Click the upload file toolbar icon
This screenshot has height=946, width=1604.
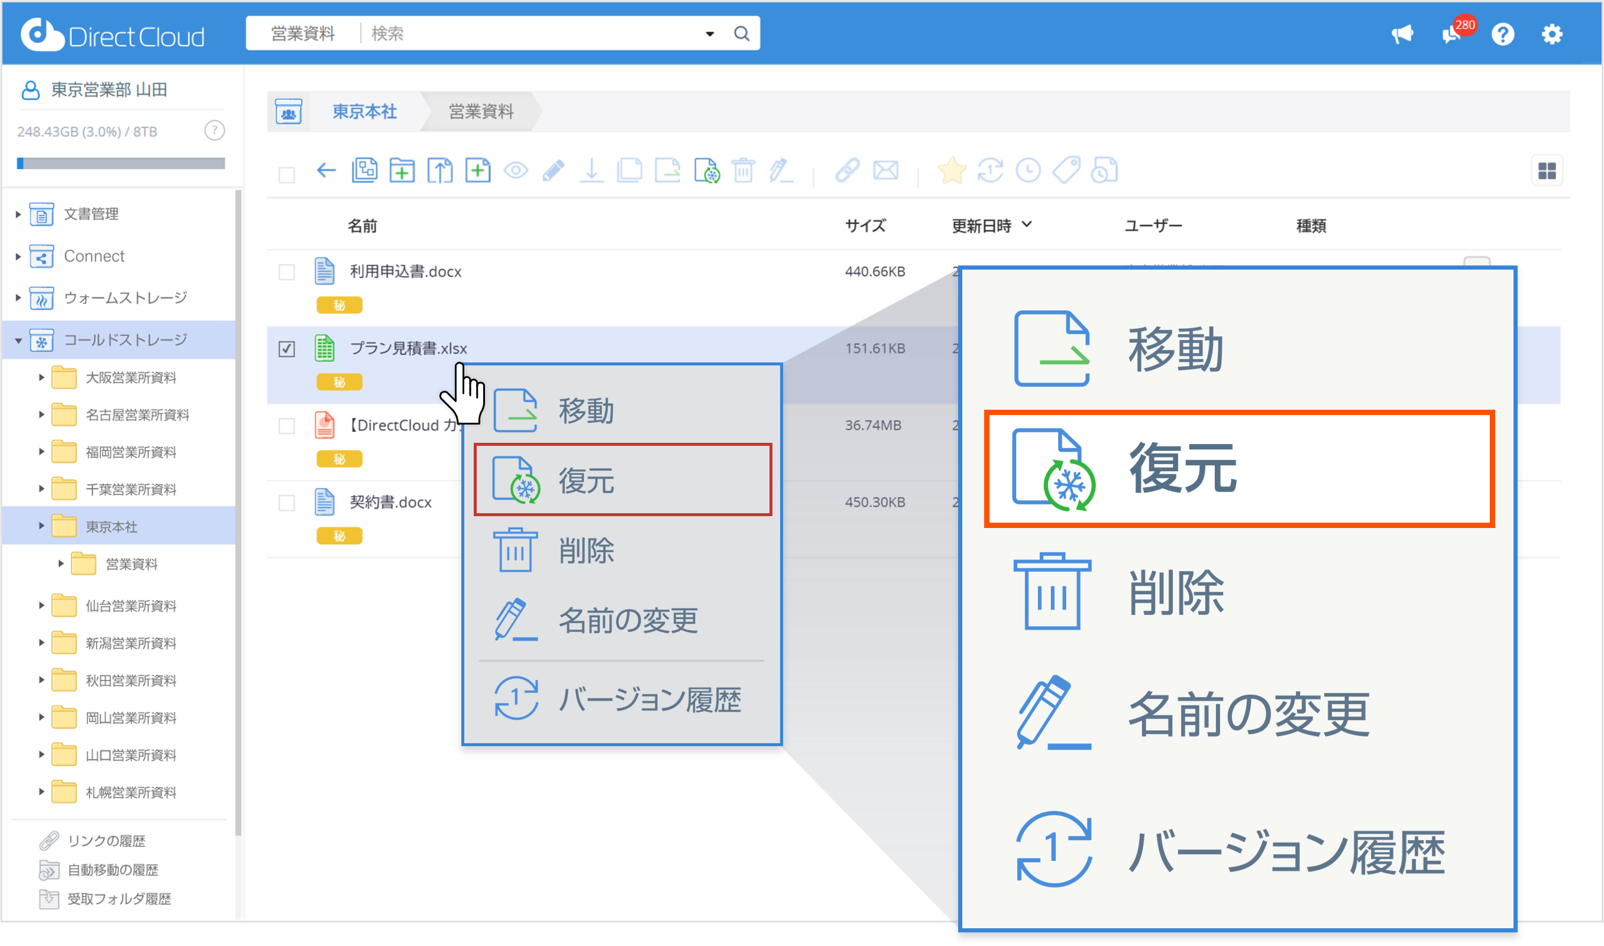pos(440,171)
